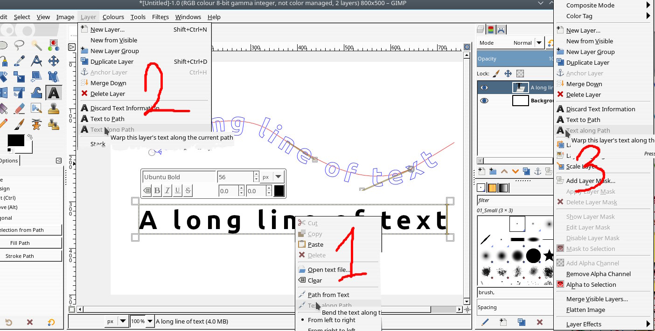655x331 pixels.
Task: Select the Measure compass tool
Action: (x=36, y=61)
